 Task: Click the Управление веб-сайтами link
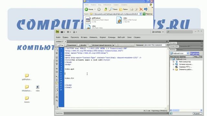coord(195,53)
